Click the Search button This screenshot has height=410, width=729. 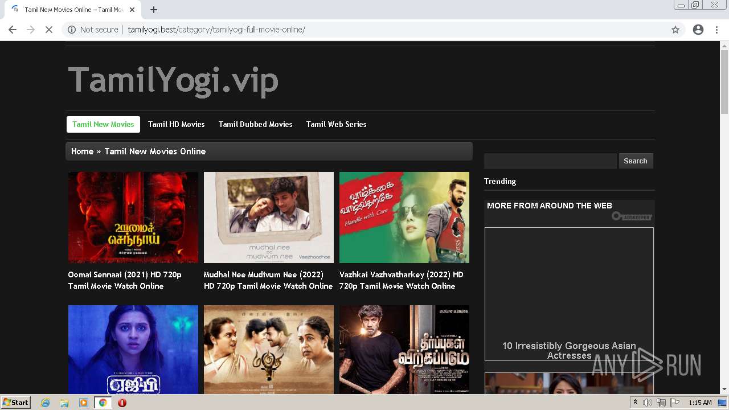(x=636, y=161)
